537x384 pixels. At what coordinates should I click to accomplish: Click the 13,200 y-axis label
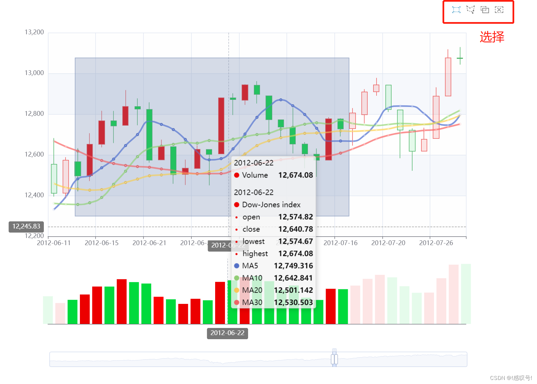coord(34,32)
